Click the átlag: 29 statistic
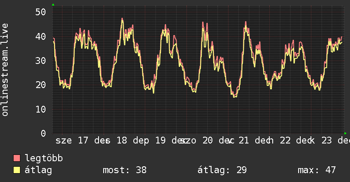Image resolution: width=350 pixels, height=182 pixels. [222, 170]
